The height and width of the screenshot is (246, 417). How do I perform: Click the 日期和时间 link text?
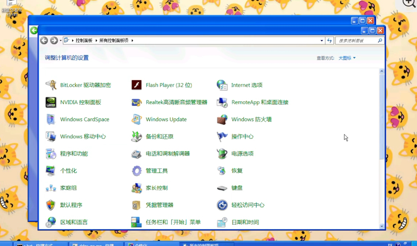(x=245, y=222)
